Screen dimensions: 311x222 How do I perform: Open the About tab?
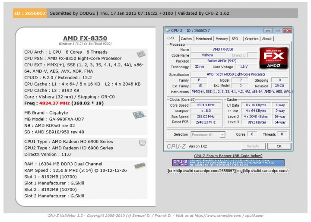[x=267, y=39]
